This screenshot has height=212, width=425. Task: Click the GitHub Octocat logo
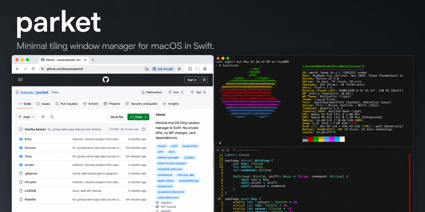coord(106,79)
